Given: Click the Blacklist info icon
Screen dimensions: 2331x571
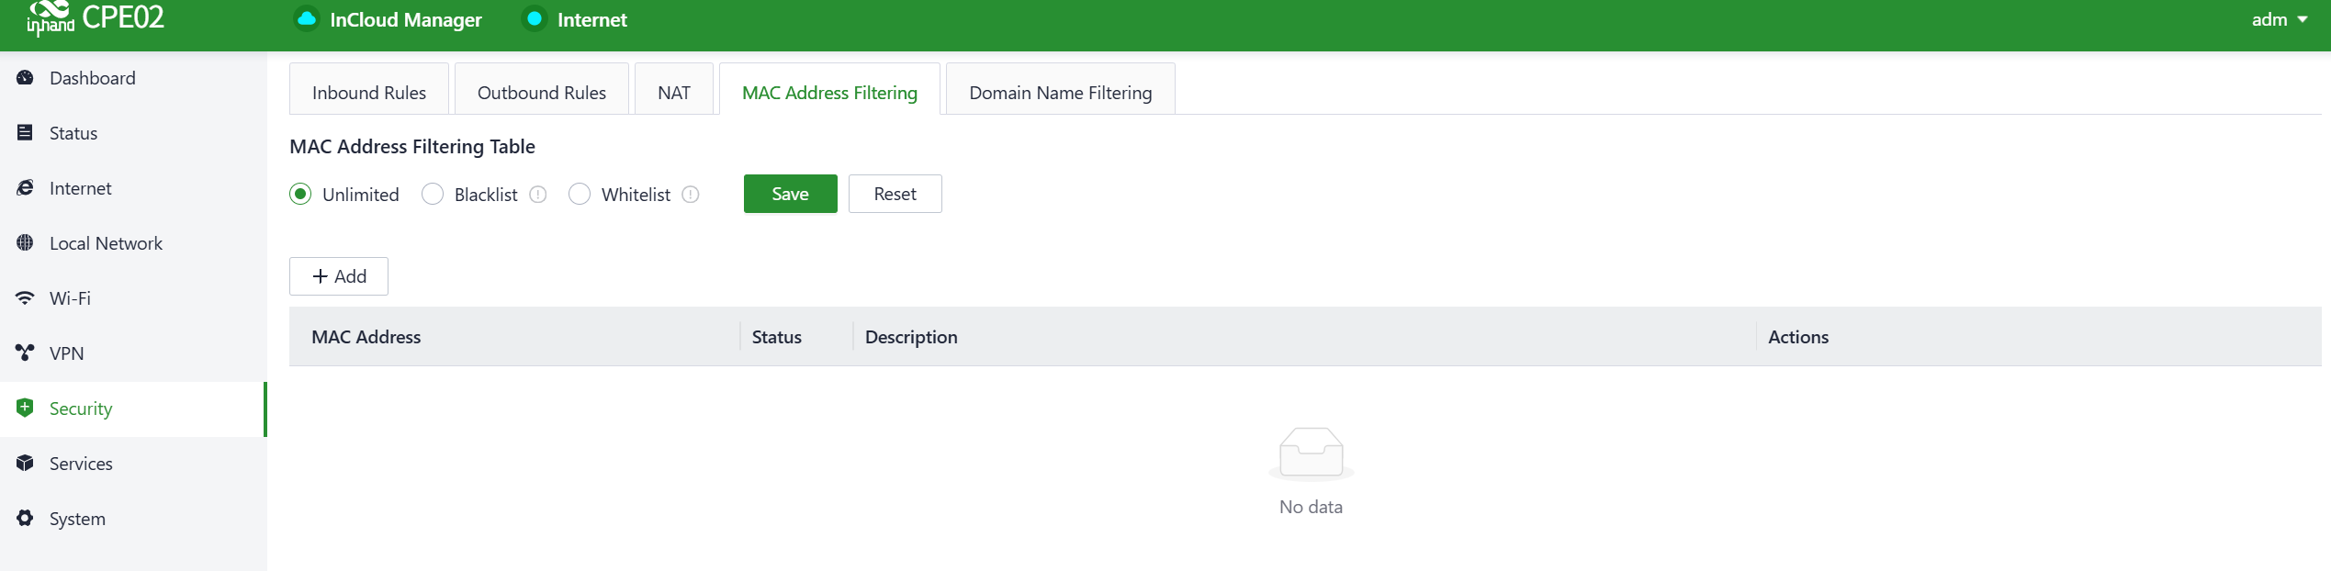Looking at the screenshot, I should click(538, 195).
